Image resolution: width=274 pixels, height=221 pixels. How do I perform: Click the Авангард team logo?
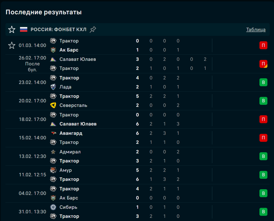click(53, 133)
